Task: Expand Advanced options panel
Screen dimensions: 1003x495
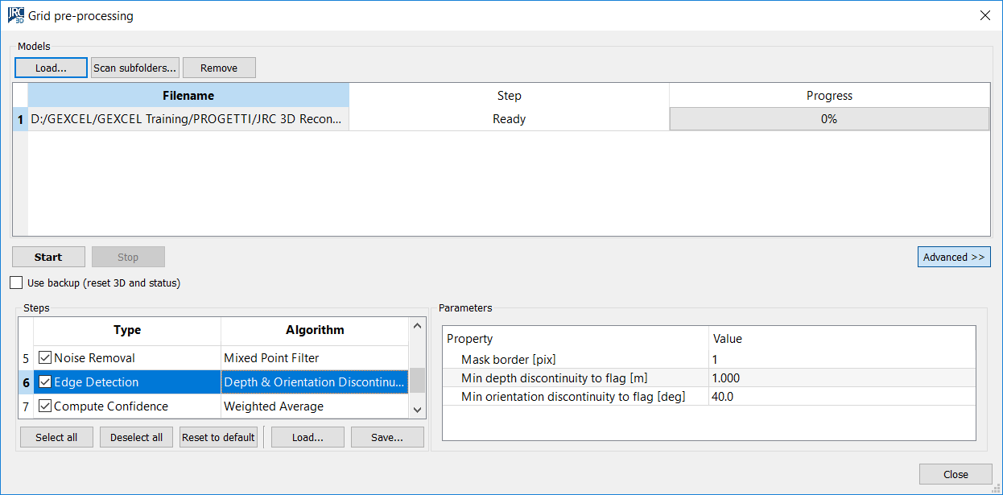Action: 953,257
